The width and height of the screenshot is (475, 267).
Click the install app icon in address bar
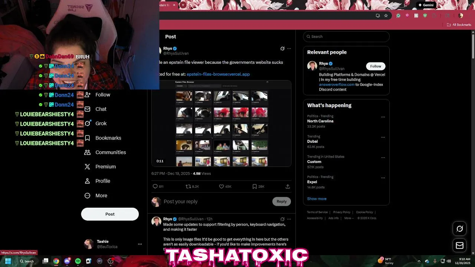(378, 16)
